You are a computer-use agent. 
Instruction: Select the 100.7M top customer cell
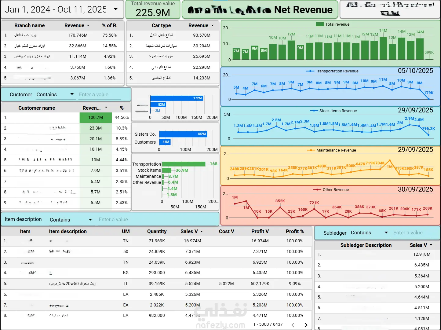[x=96, y=117]
